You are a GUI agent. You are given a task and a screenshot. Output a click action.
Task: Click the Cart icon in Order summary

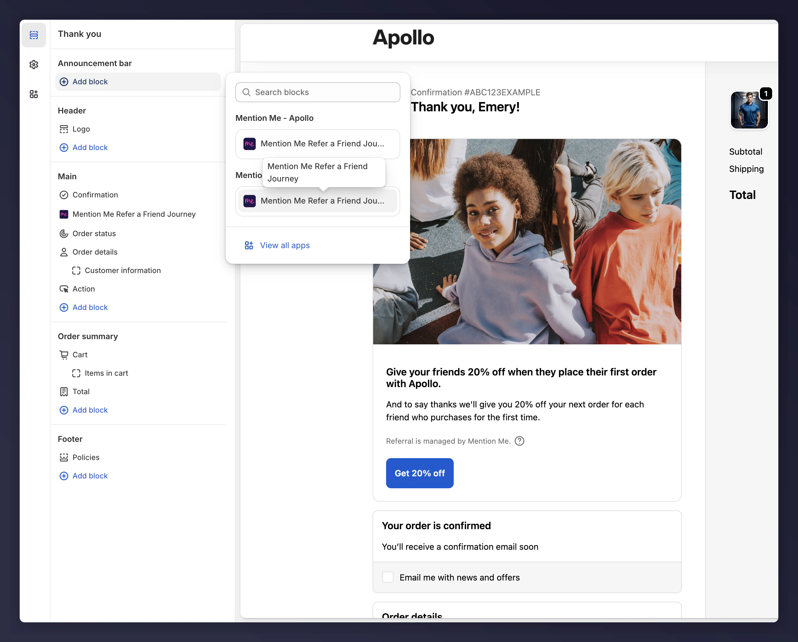point(64,355)
